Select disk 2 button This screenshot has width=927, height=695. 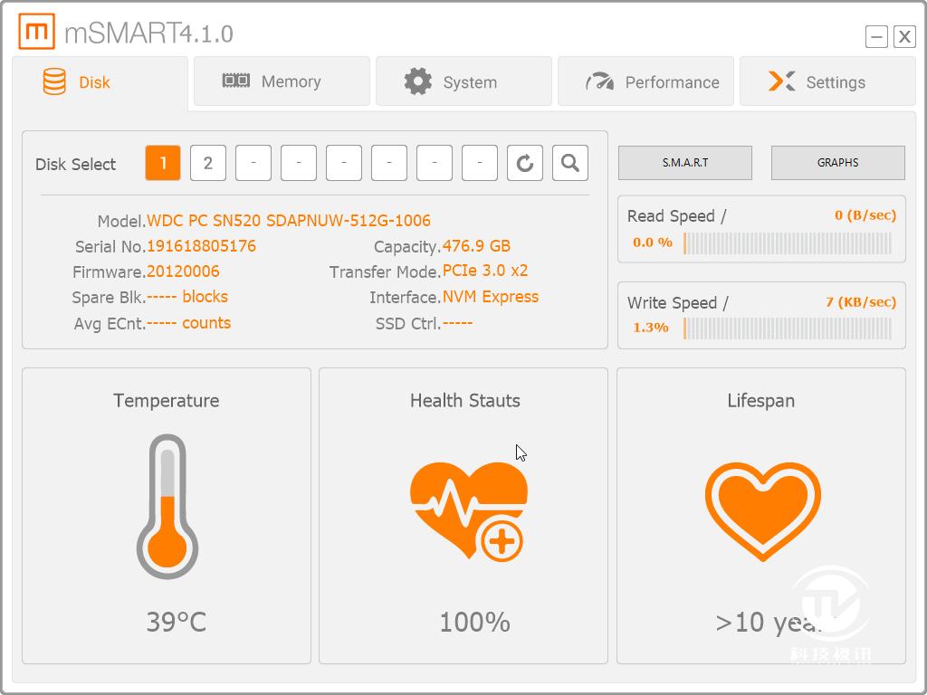208,163
